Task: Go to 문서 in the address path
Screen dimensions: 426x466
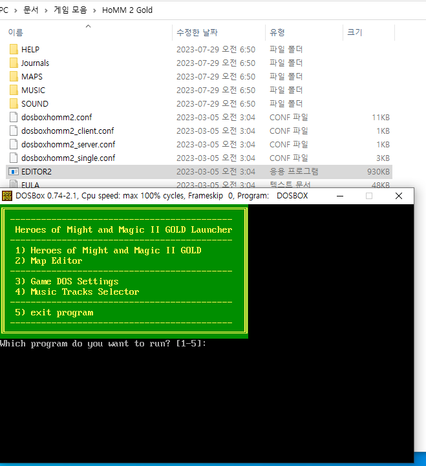Action: pyautogui.click(x=31, y=10)
